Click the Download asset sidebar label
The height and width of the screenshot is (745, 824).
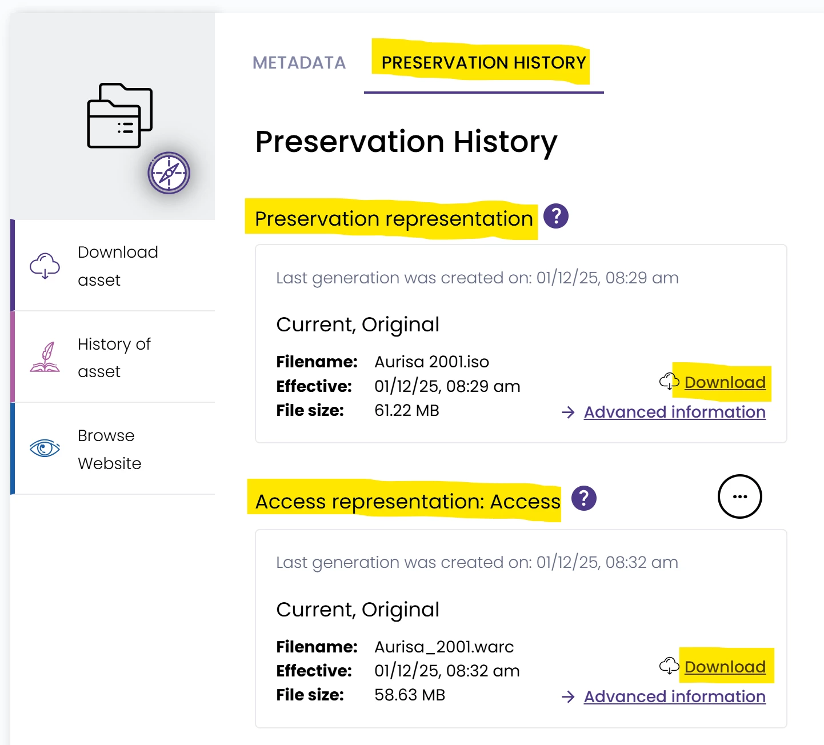[118, 266]
